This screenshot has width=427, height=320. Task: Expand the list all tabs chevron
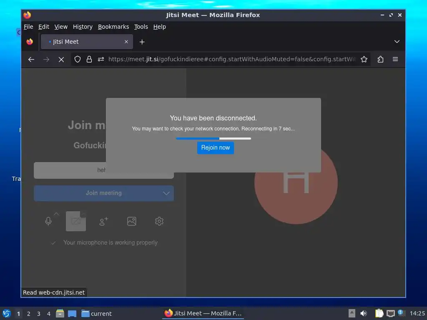pos(397,42)
